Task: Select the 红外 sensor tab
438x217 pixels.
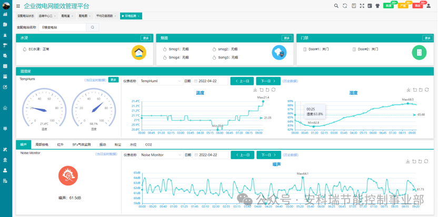Action: (61, 144)
